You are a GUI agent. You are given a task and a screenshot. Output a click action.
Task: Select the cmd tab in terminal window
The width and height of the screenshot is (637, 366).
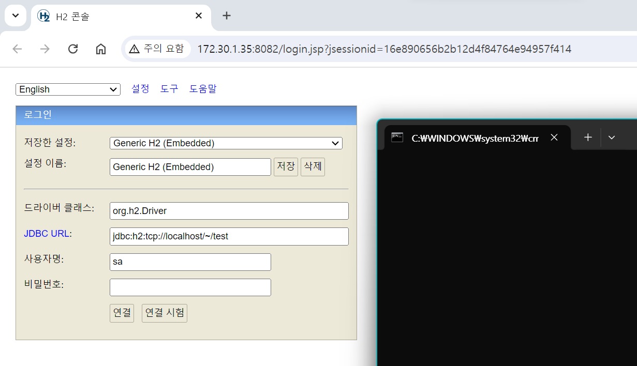tap(476, 138)
